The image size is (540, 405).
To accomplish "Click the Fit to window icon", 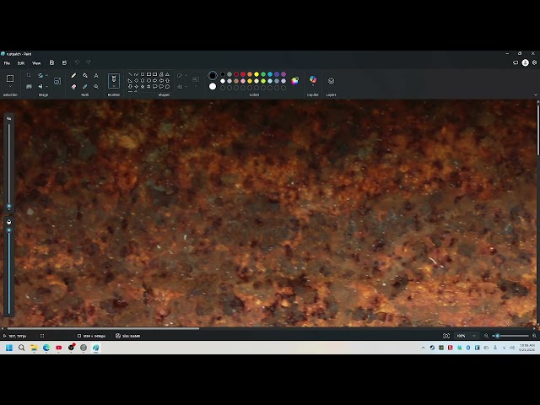I will pyautogui.click(x=446, y=336).
